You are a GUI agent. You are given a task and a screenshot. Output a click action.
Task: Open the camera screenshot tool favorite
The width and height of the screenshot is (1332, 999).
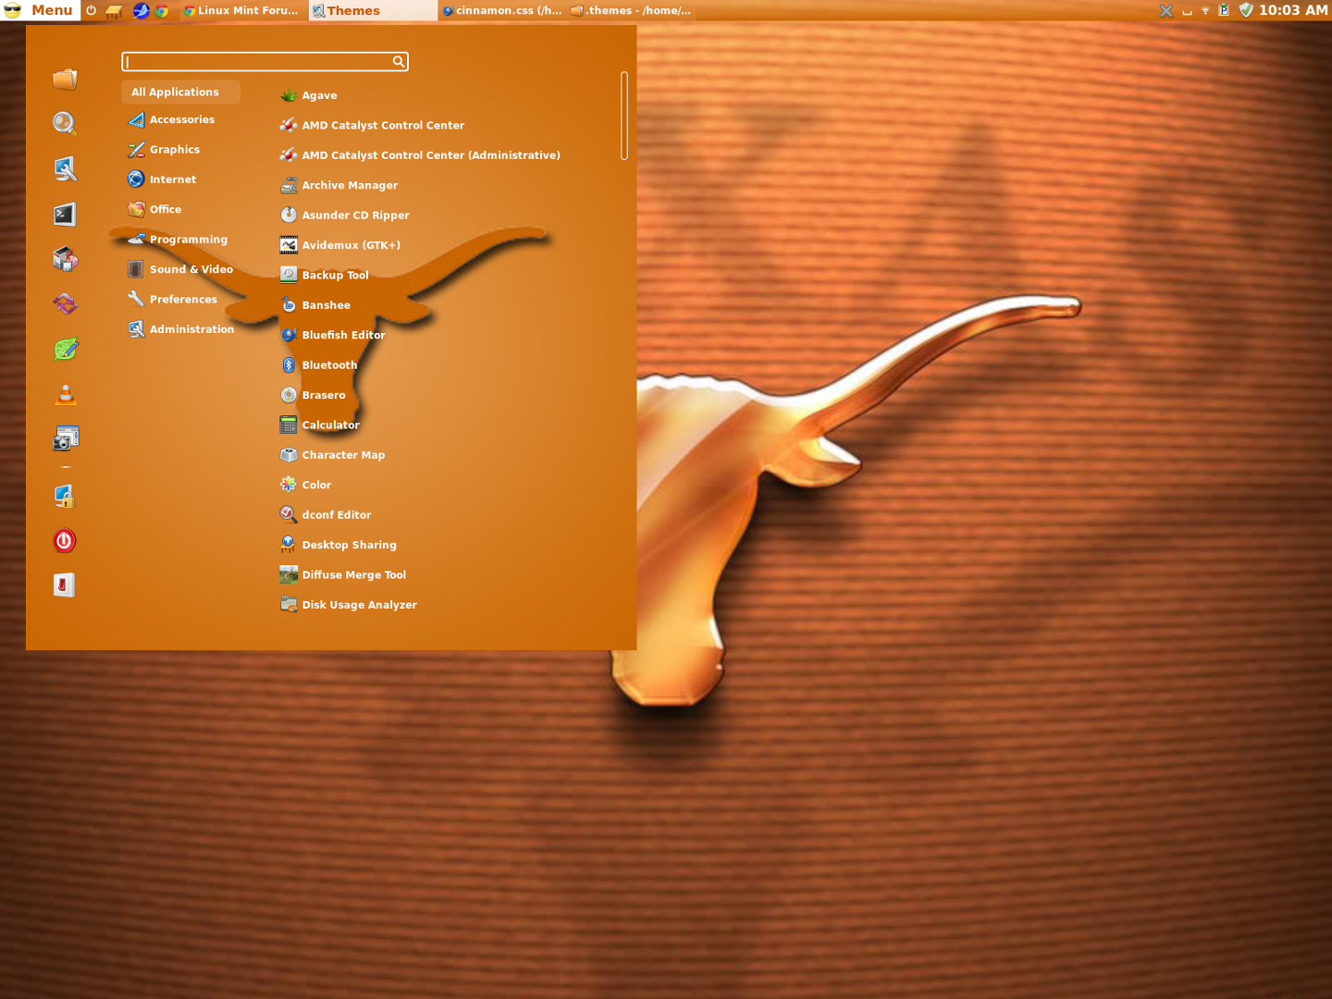(x=65, y=438)
